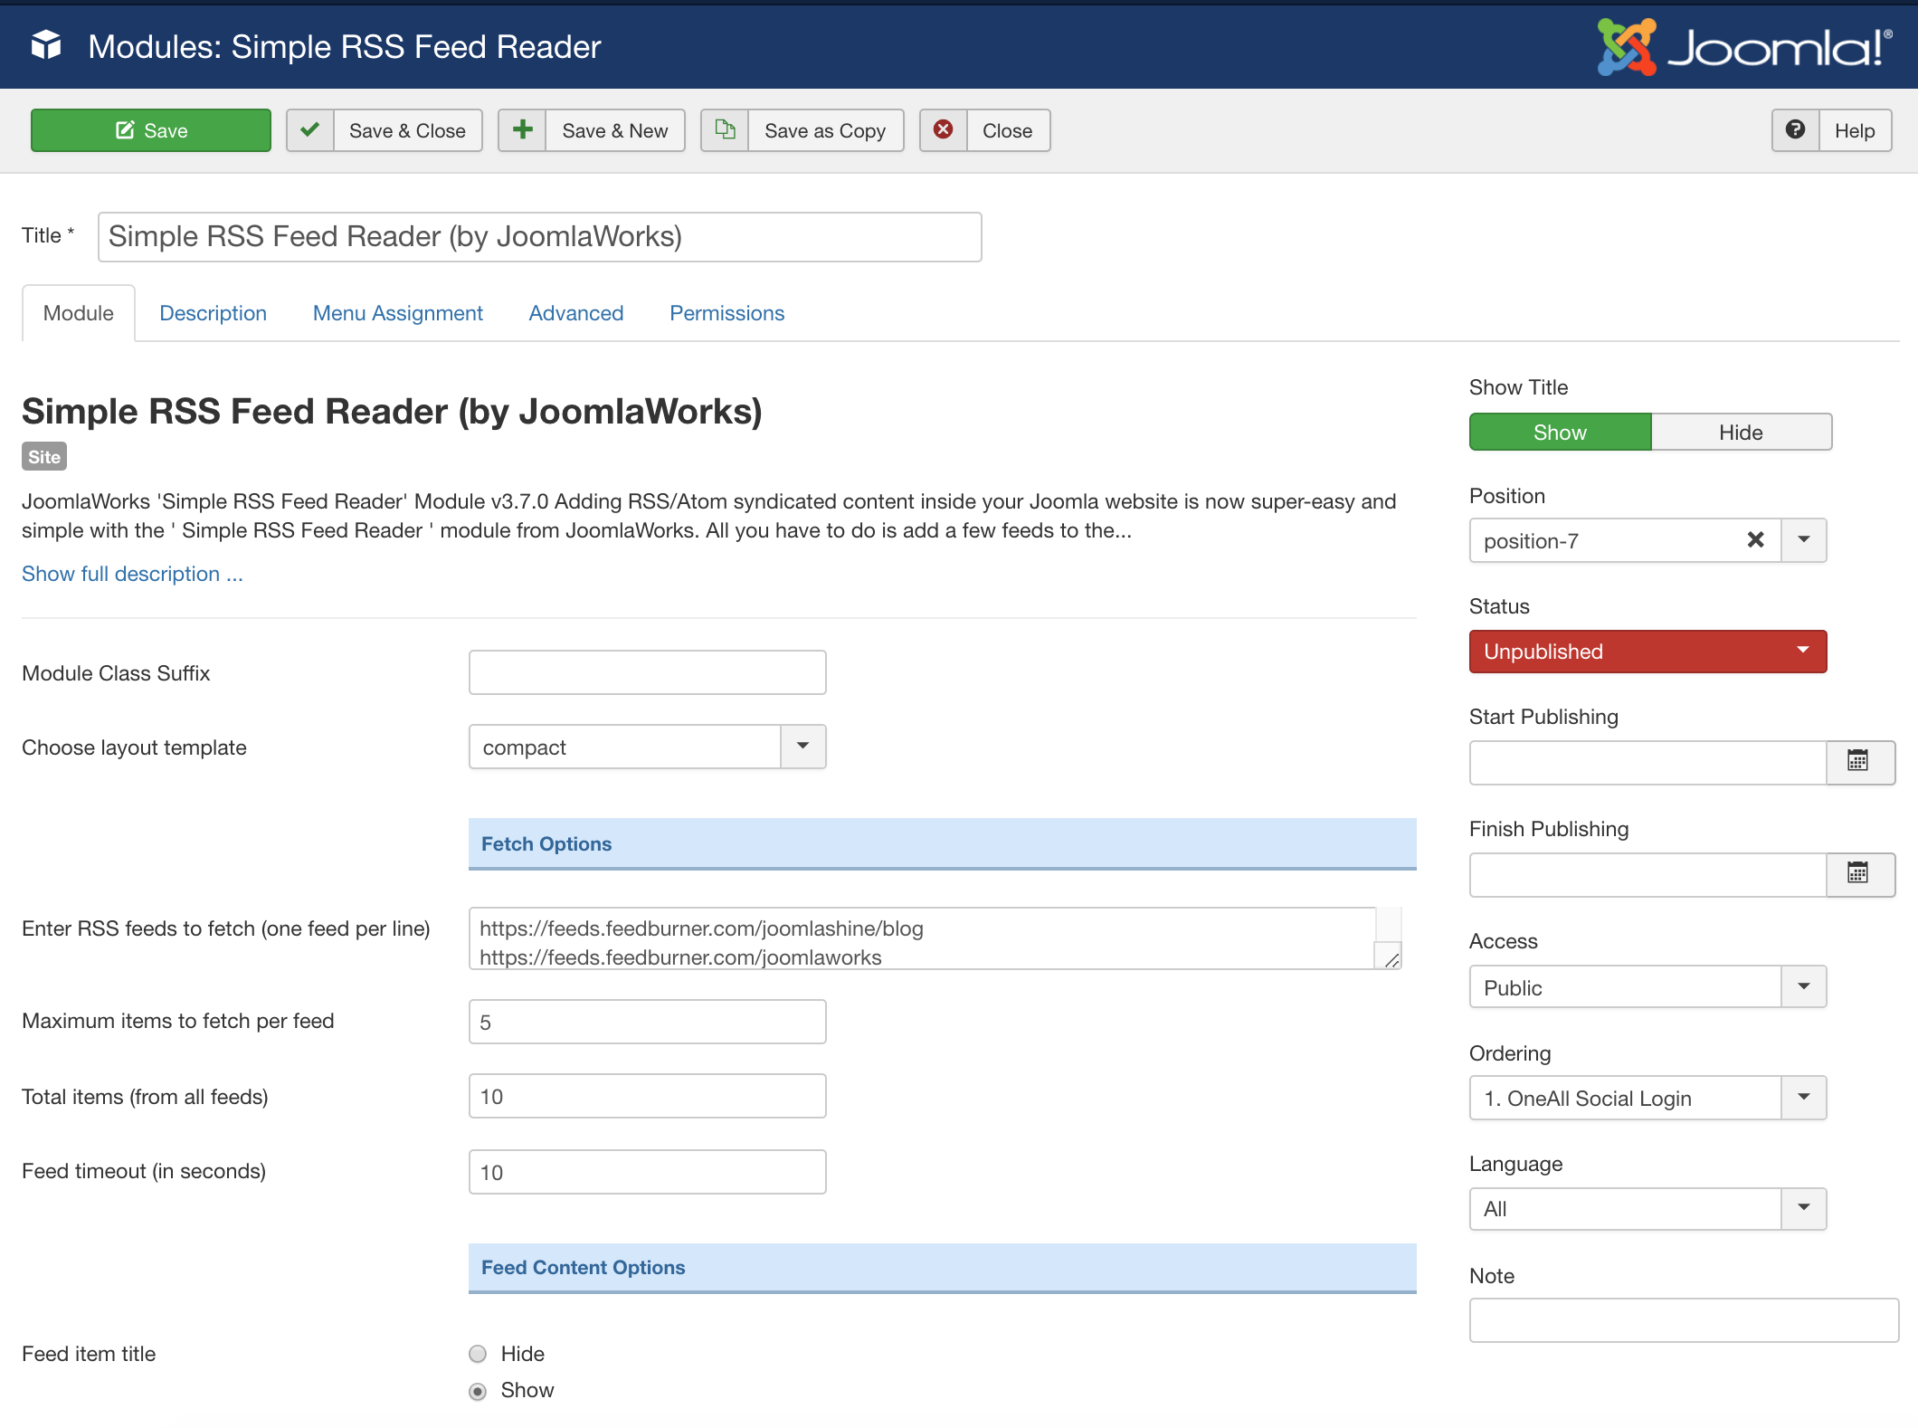Image resolution: width=1918 pixels, height=1428 pixels.
Task: Click the Save & New label
Action: click(615, 130)
